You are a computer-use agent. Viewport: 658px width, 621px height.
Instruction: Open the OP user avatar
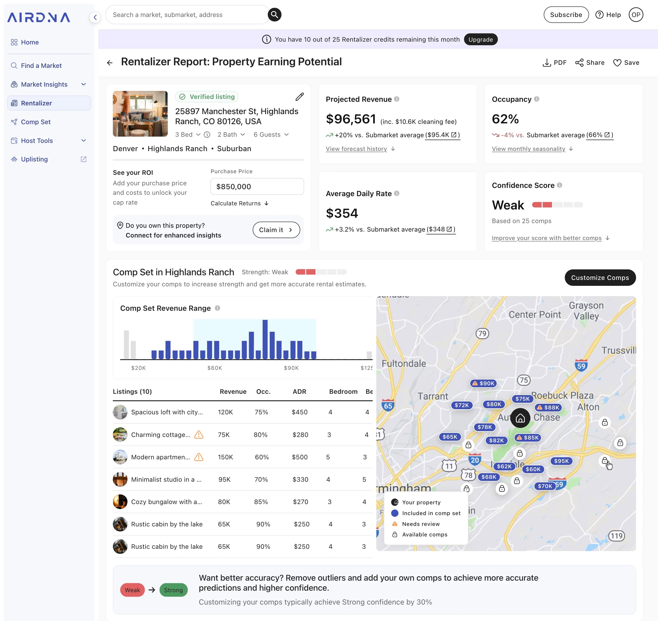[635, 15]
